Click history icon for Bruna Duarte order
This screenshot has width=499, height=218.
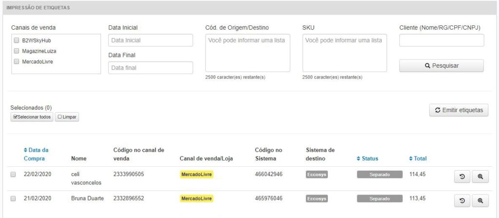click(462, 200)
